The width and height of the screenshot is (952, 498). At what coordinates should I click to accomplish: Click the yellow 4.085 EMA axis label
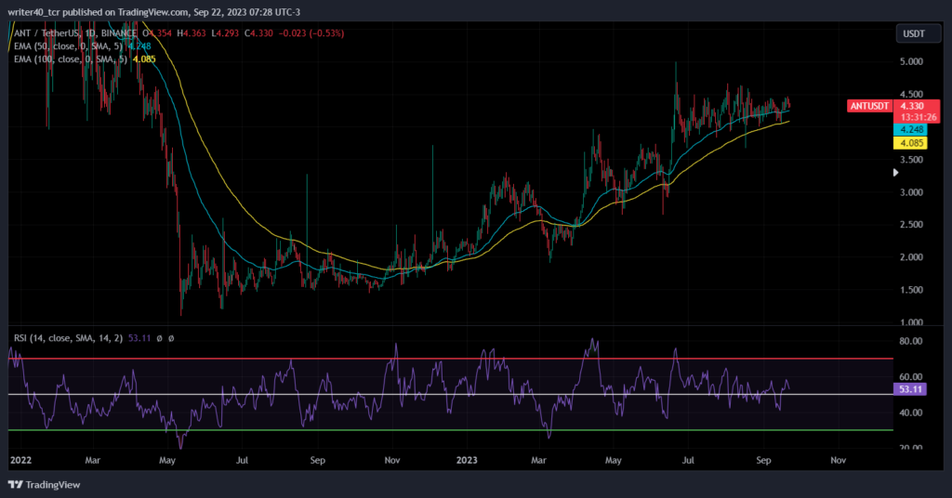point(910,143)
